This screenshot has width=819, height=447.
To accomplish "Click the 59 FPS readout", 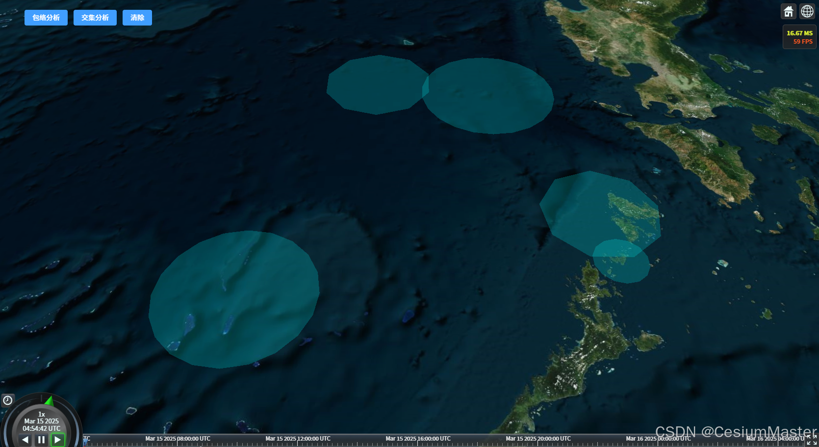I will pyautogui.click(x=803, y=42).
